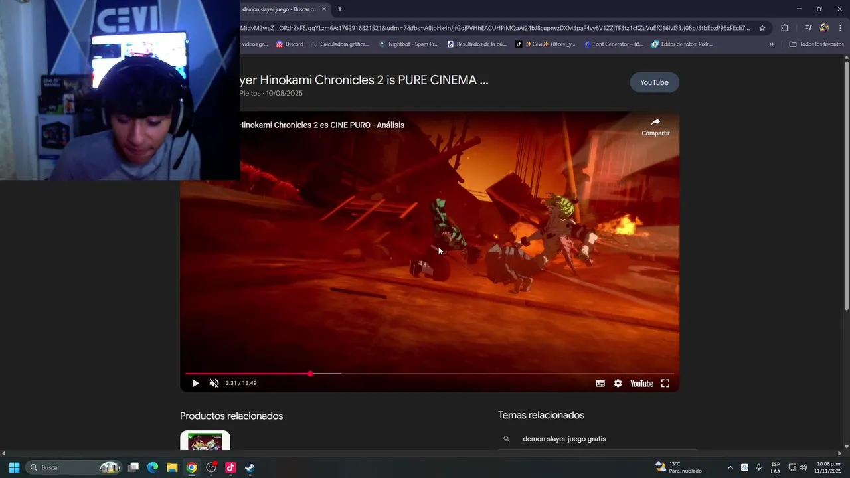Click the microphone icon in system tray
The width and height of the screenshot is (850, 478).
tap(759, 467)
